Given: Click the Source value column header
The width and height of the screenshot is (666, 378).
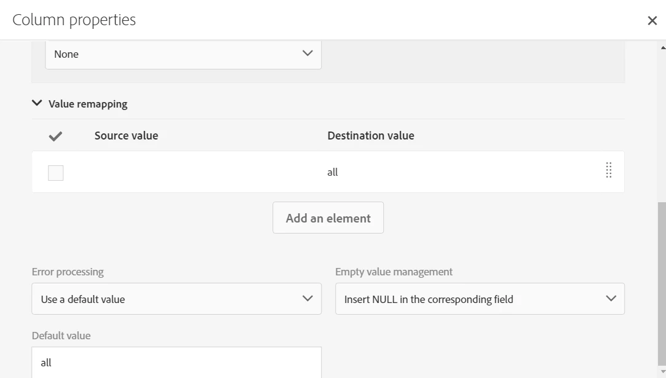Looking at the screenshot, I should coord(126,136).
